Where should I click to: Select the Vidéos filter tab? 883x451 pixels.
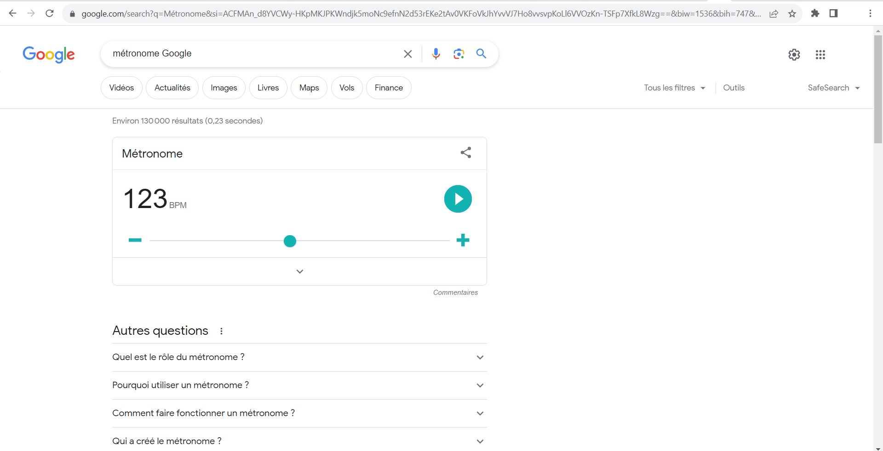pos(121,88)
